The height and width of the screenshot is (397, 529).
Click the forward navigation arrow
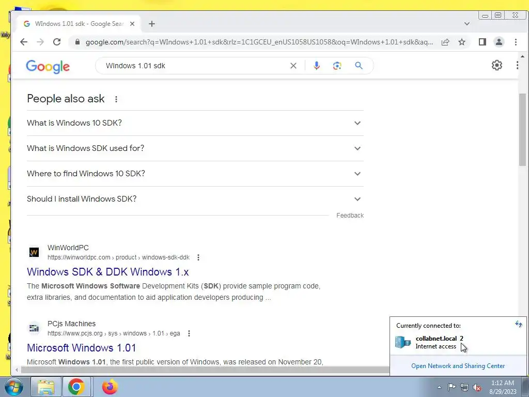40,42
